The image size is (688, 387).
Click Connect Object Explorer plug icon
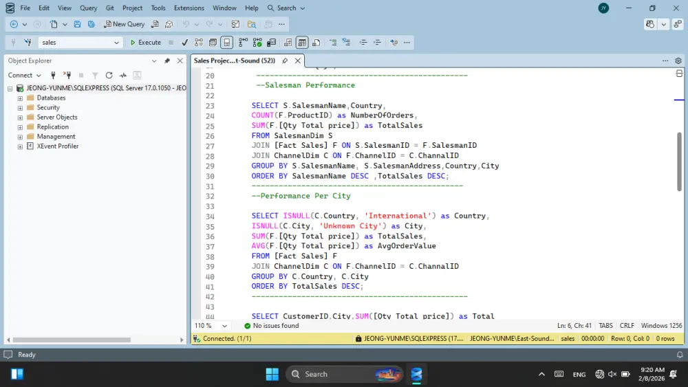pos(53,76)
